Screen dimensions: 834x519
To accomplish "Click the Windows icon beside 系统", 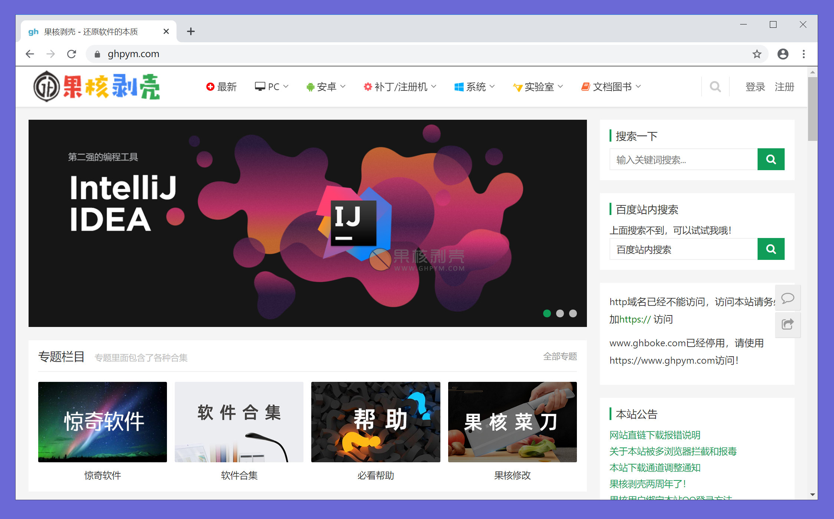I will 459,87.
